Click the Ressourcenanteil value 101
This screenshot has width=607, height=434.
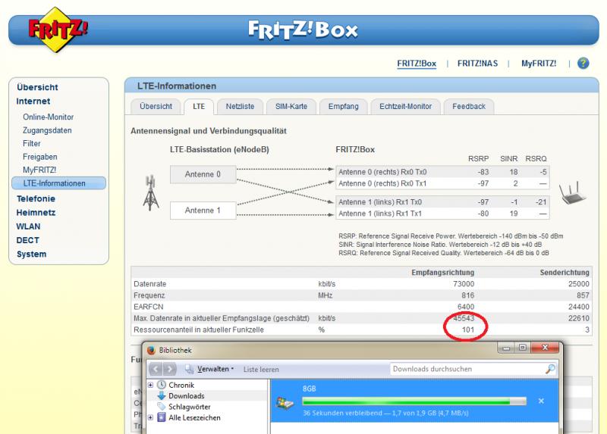(468, 329)
